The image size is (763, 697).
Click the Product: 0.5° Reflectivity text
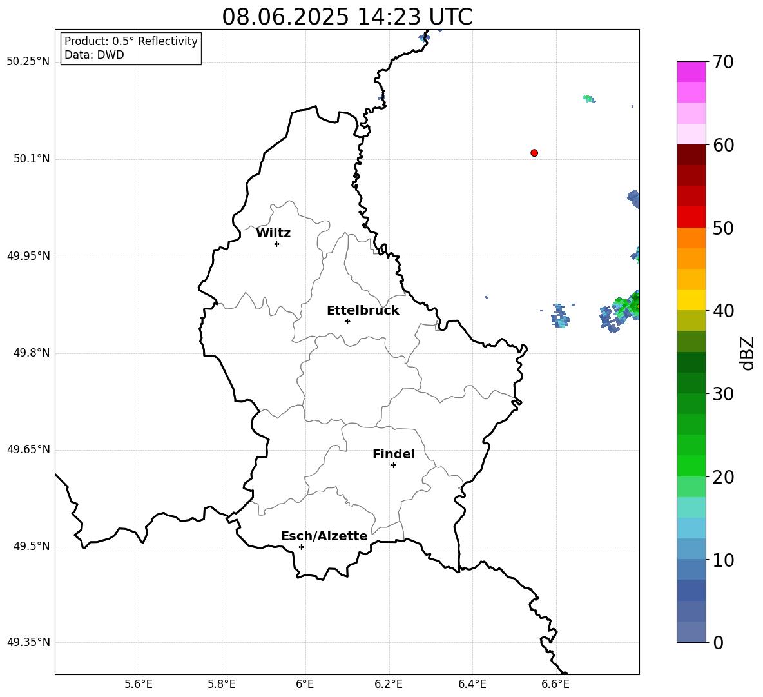pyautogui.click(x=131, y=41)
